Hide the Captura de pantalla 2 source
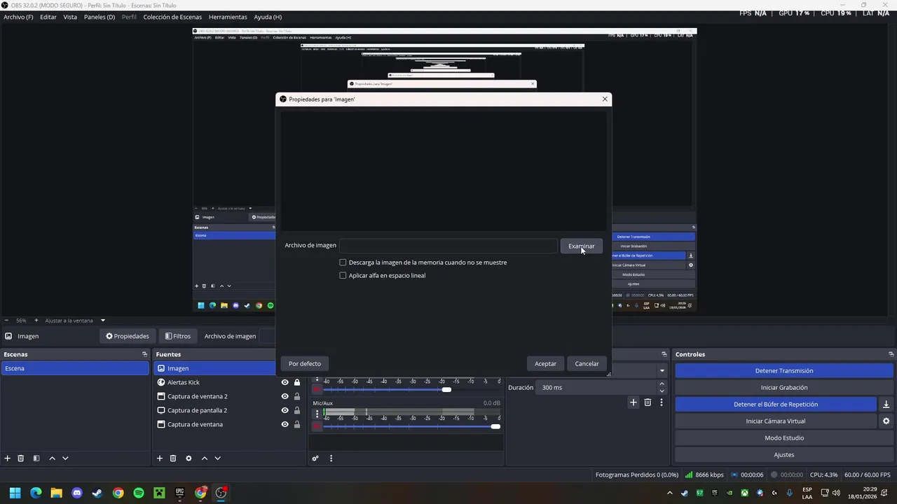 pos(285,410)
